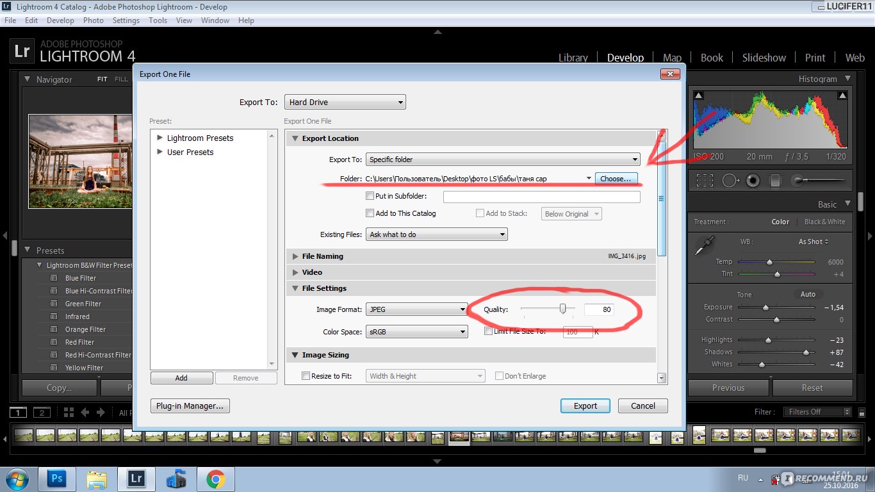The height and width of the screenshot is (492, 875).
Task: Click the main window display button 1
Action: (x=19, y=412)
